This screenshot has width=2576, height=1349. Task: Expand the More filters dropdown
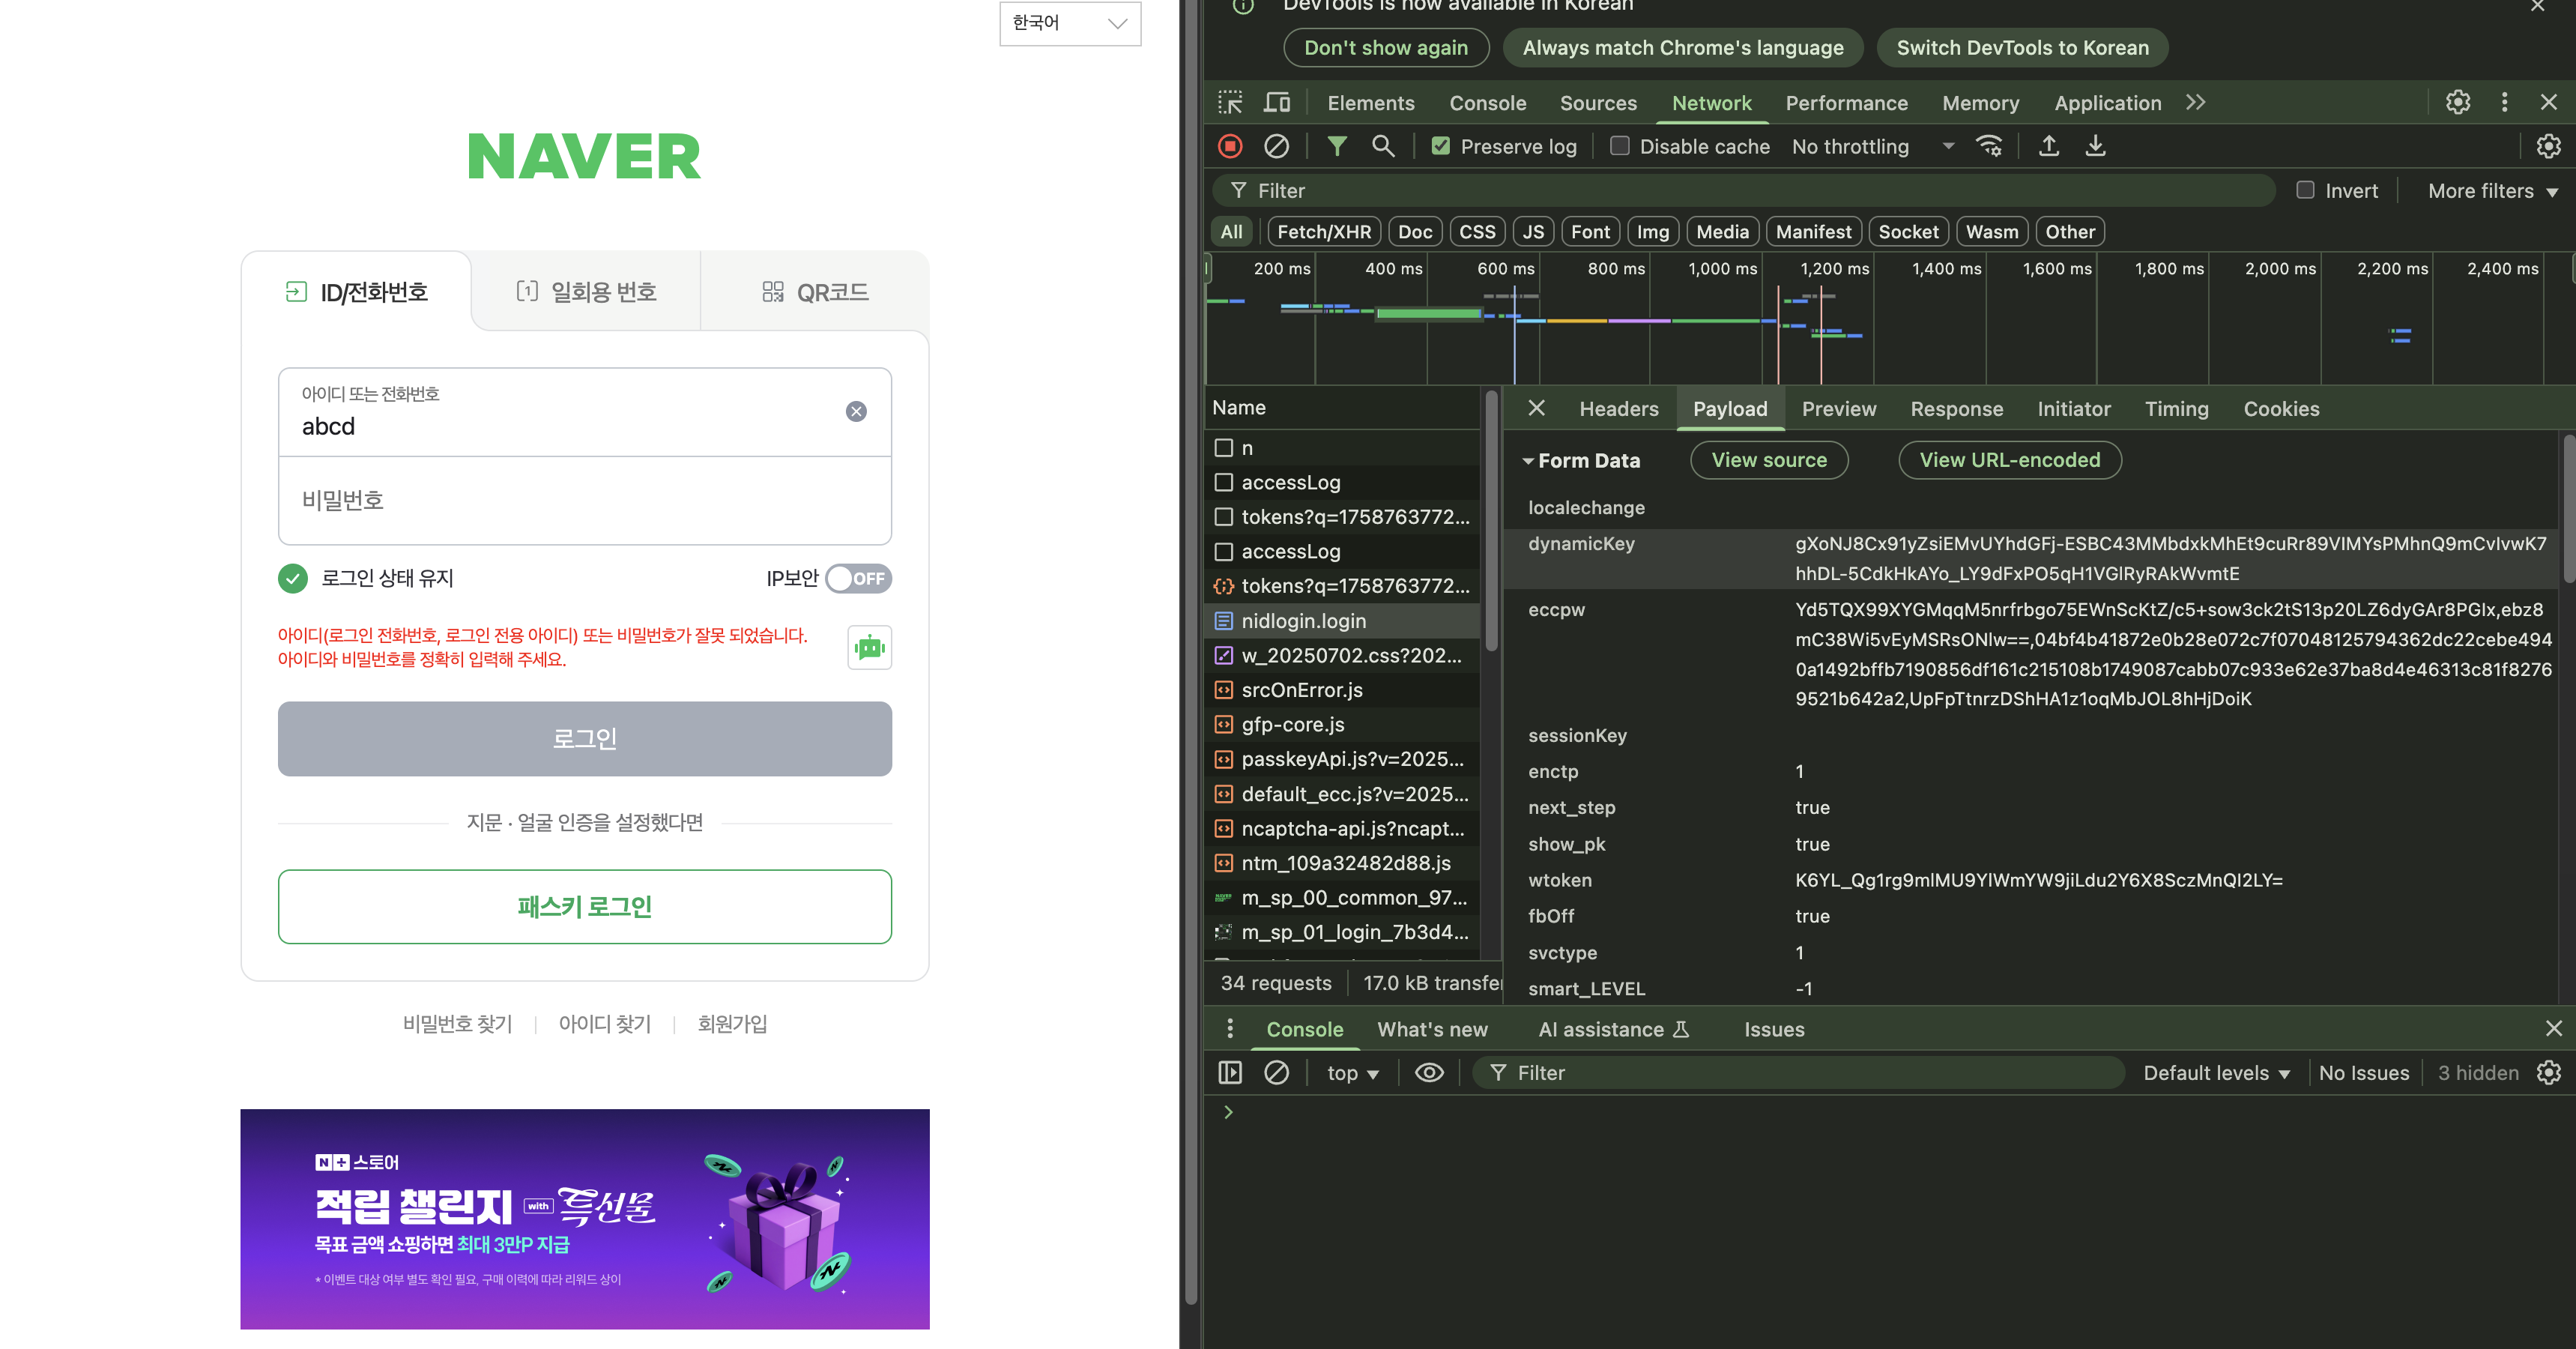coord(2493,191)
